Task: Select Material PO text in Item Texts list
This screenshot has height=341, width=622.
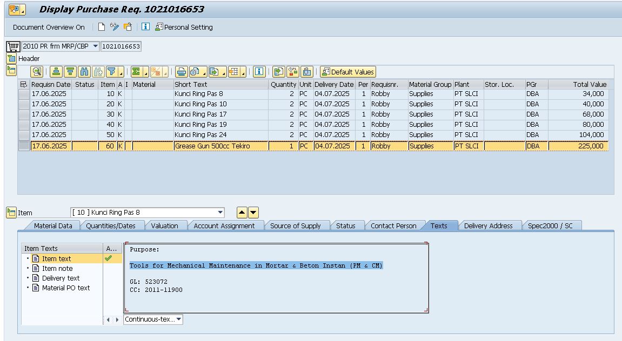Action: 66,288
